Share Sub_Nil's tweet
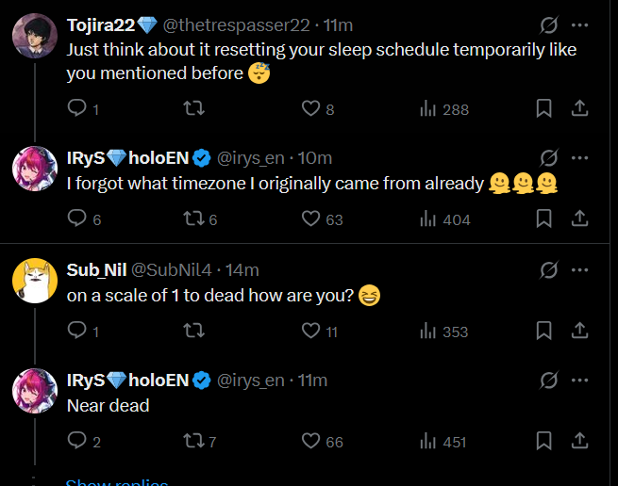 tap(580, 331)
